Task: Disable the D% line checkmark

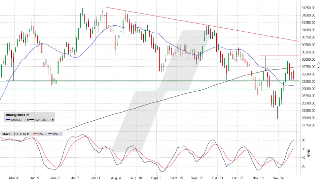Action: click(45, 134)
